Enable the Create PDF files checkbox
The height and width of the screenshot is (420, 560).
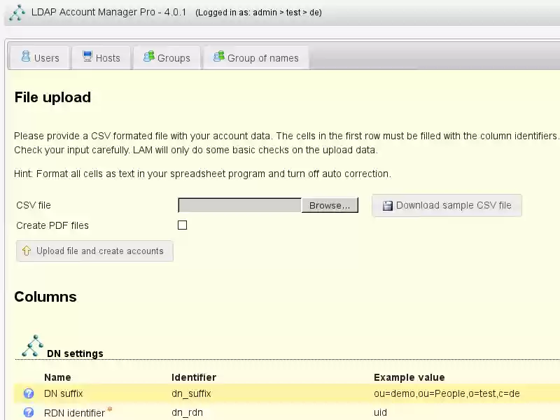tap(182, 225)
